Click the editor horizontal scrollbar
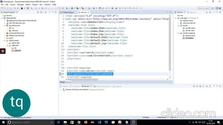Viewport: 223px width, 125px height. 83,80
